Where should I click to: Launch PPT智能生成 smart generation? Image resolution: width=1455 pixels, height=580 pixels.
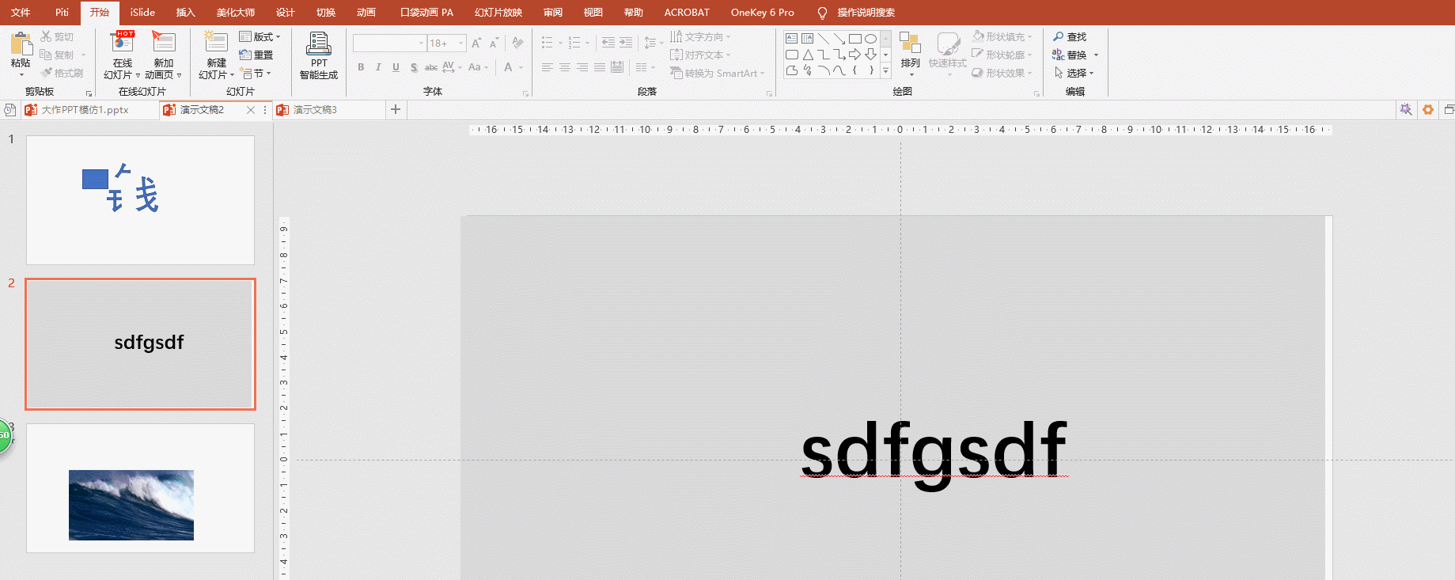pyautogui.click(x=319, y=55)
